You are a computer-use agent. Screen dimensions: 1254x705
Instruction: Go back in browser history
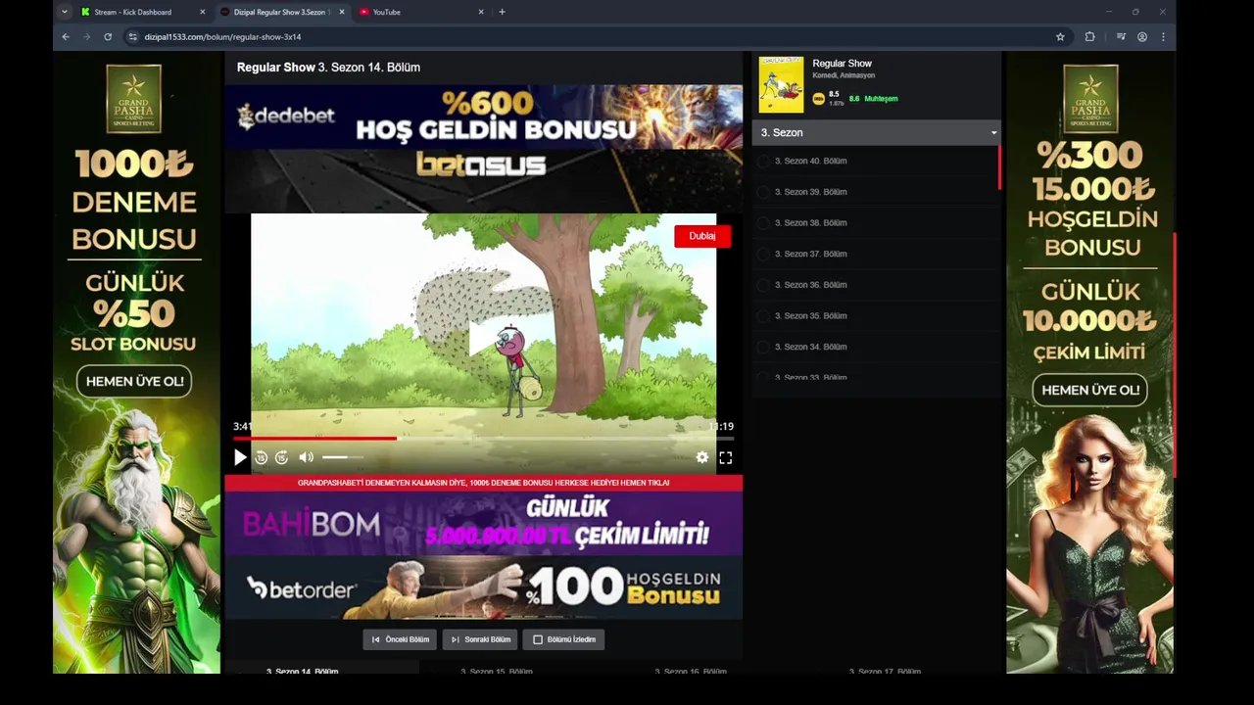(x=66, y=36)
